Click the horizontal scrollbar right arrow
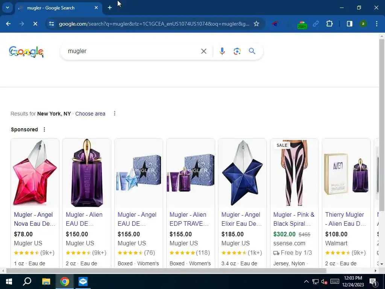385x289 pixels. tap(376, 271)
